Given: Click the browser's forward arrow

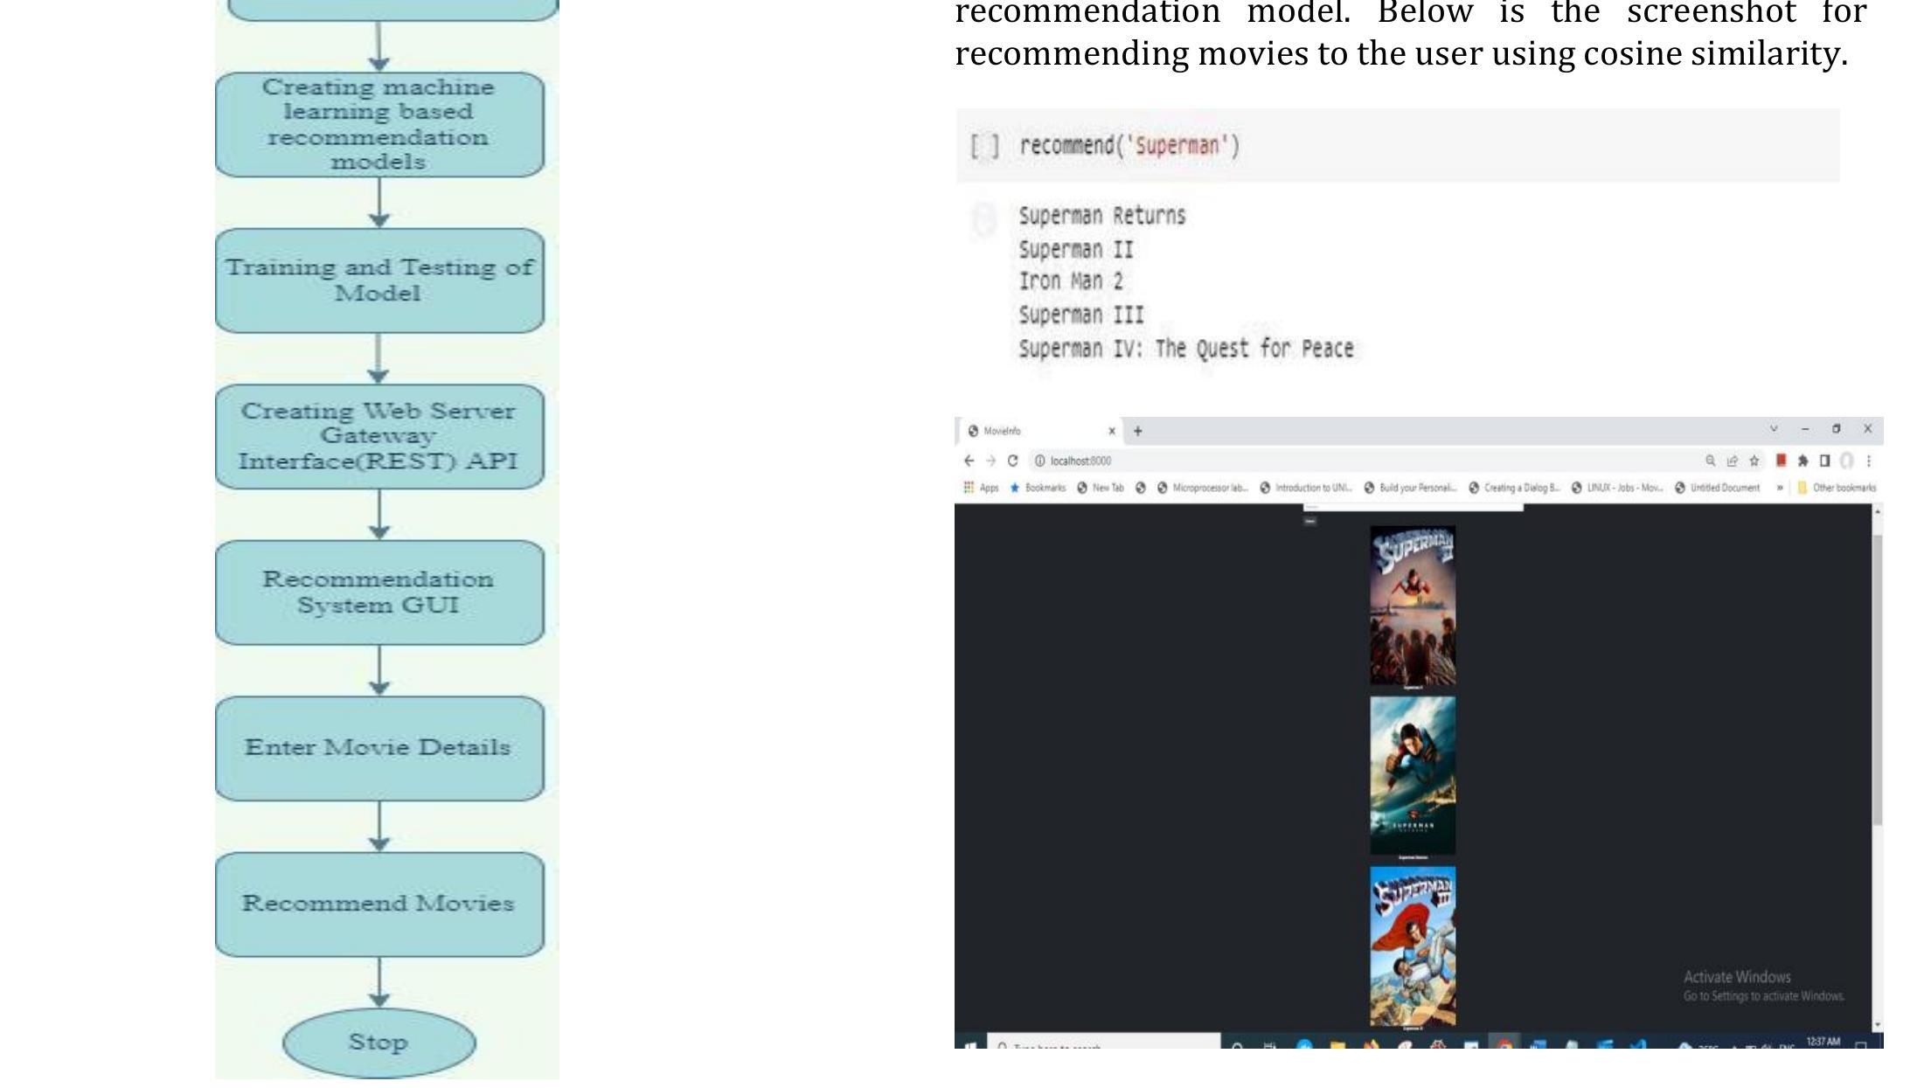Looking at the screenshot, I should [x=990, y=461].
